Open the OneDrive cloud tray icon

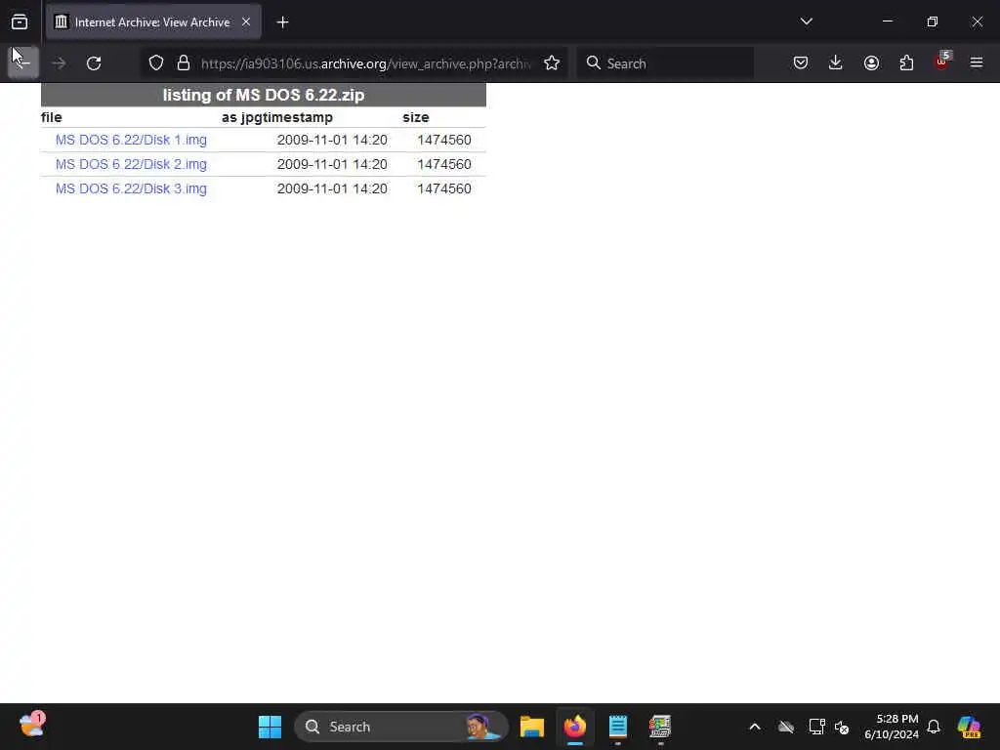786,727
